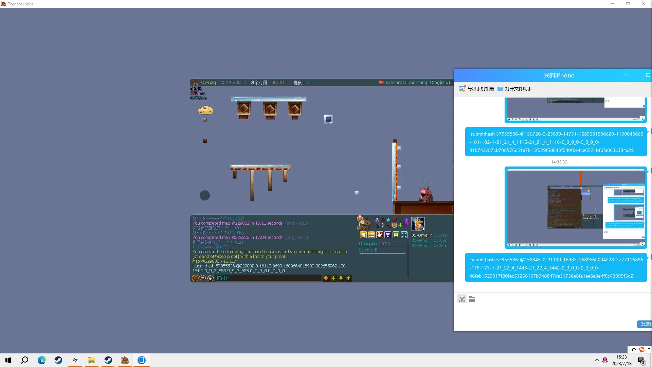Click the shield tribe icon beside chat
The height and width of the screenshot is (367, 652).
[203, 278]
